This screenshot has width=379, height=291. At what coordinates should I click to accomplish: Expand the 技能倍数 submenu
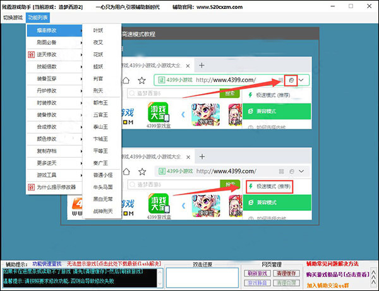[x=54, y=67]
